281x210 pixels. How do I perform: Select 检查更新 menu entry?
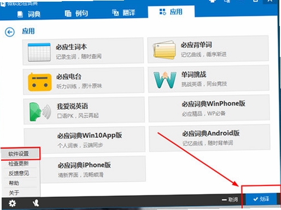pos(19,164)
